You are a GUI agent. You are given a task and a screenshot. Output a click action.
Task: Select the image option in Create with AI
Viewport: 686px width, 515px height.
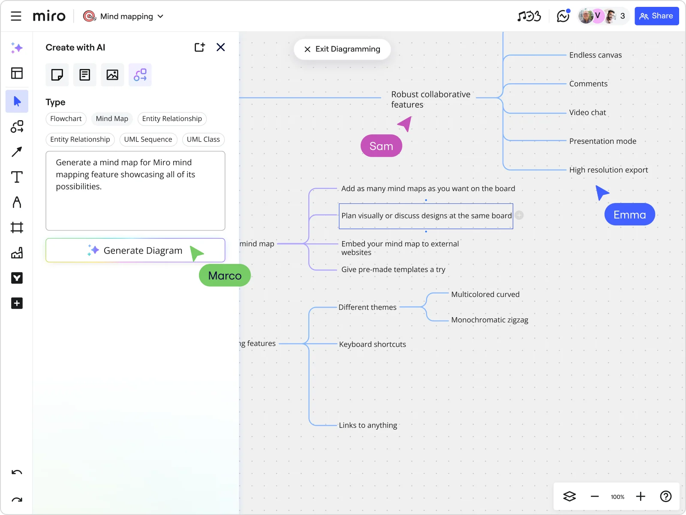[112, 75]
